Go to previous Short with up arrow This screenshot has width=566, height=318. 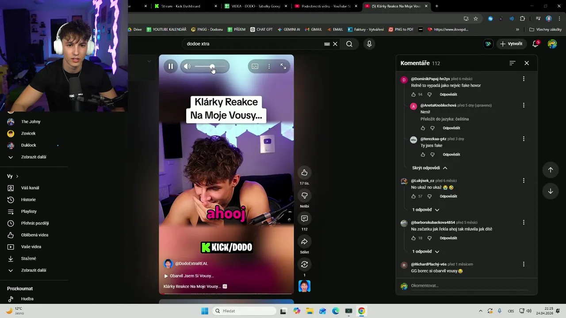point(551,170)
